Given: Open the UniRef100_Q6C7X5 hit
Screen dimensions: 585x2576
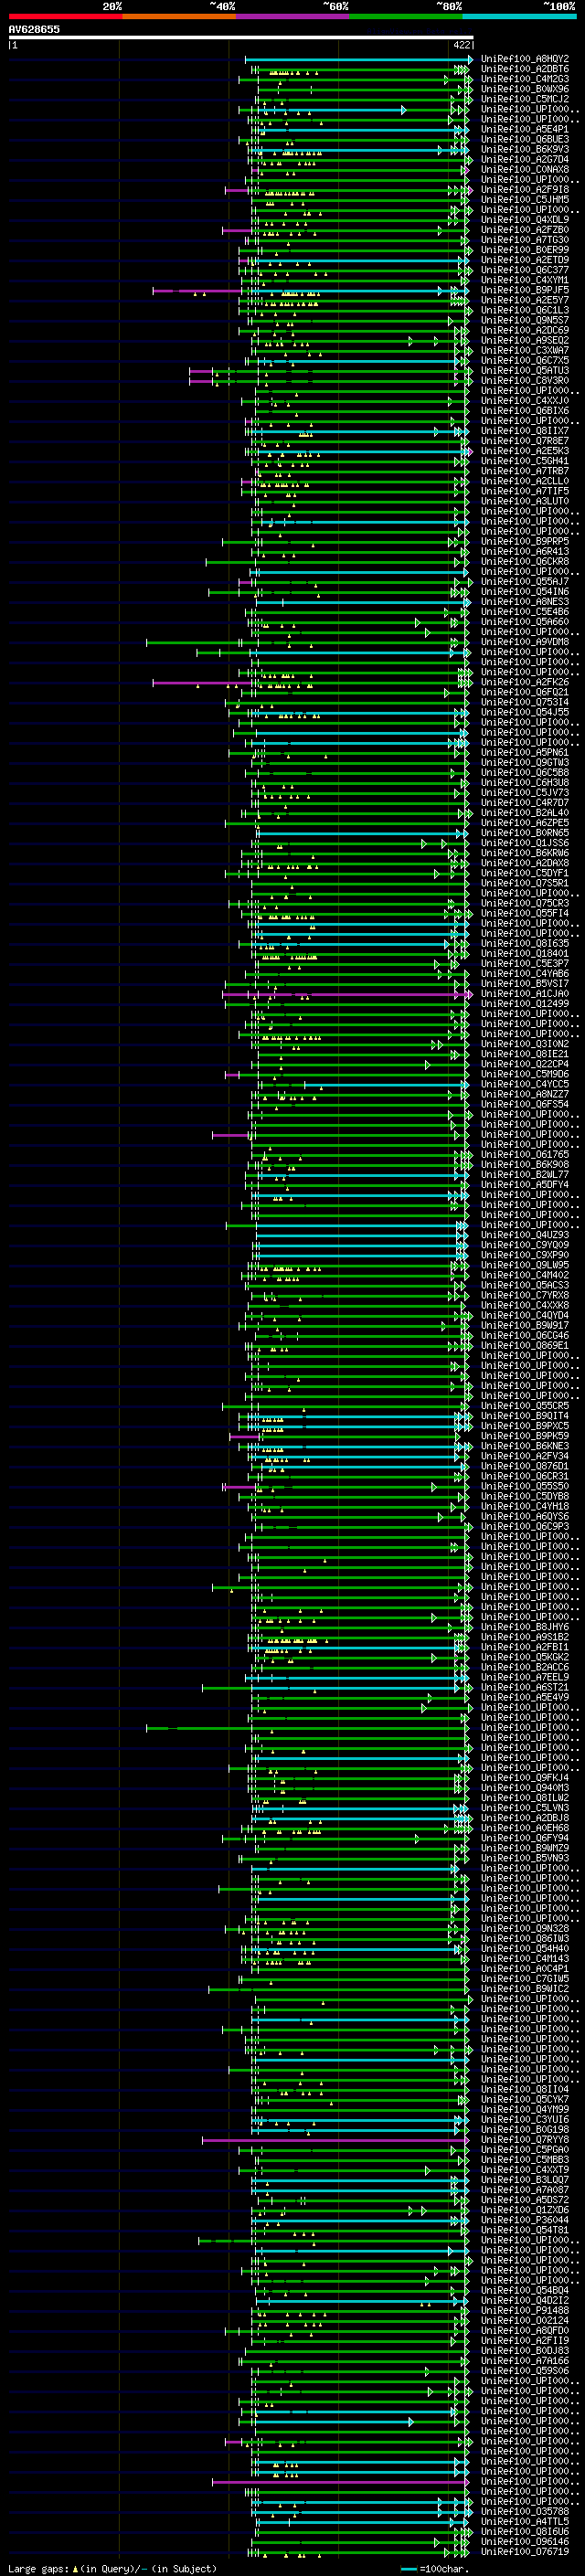Looking at the screenshot, I should pos(525,360).
